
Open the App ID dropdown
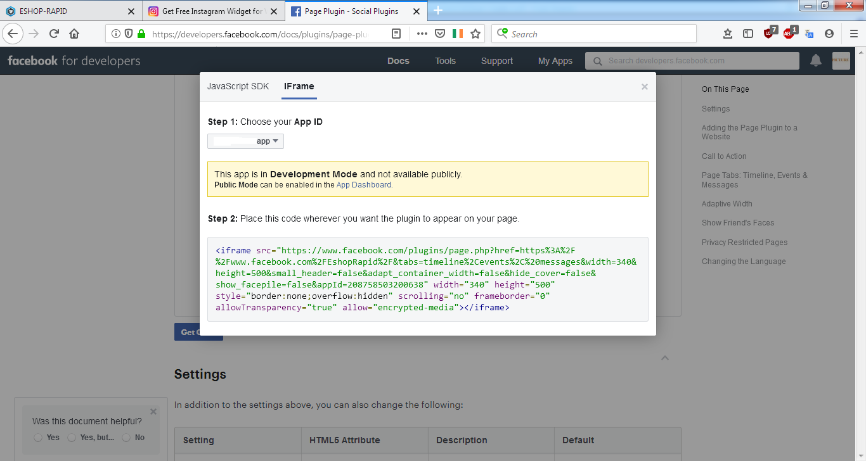point(245,141)
